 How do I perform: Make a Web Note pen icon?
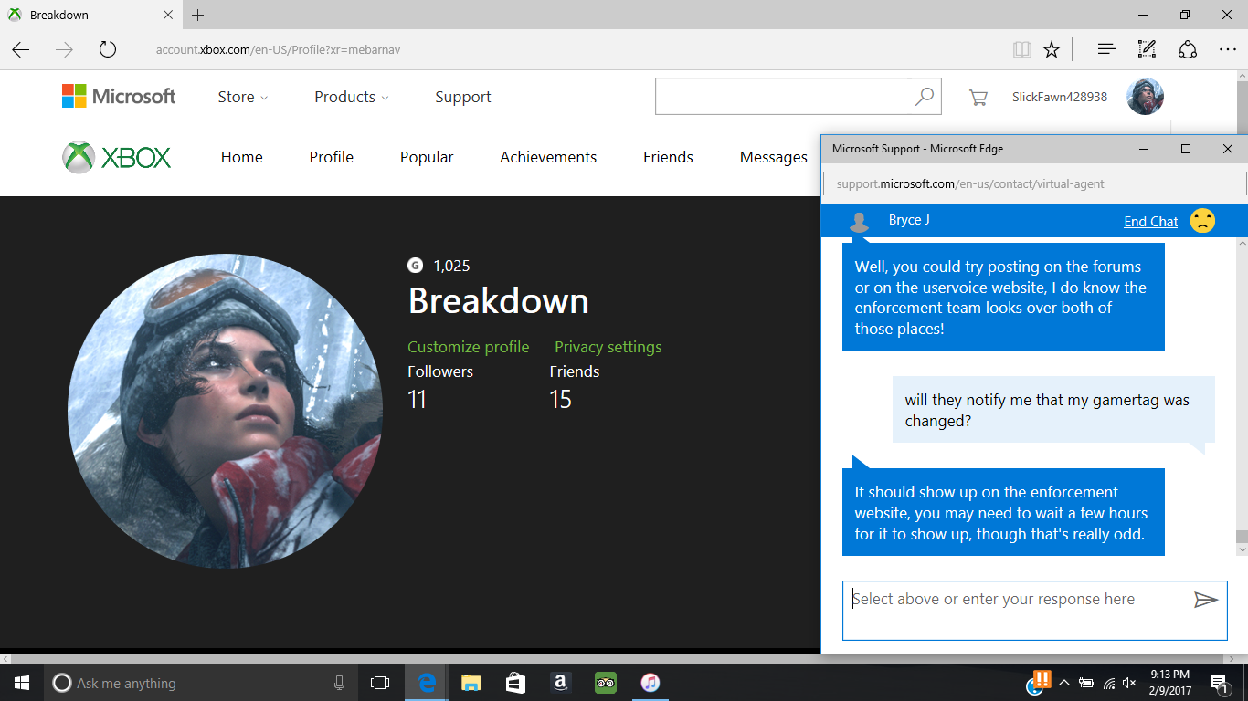click(x=1147, y=49)
